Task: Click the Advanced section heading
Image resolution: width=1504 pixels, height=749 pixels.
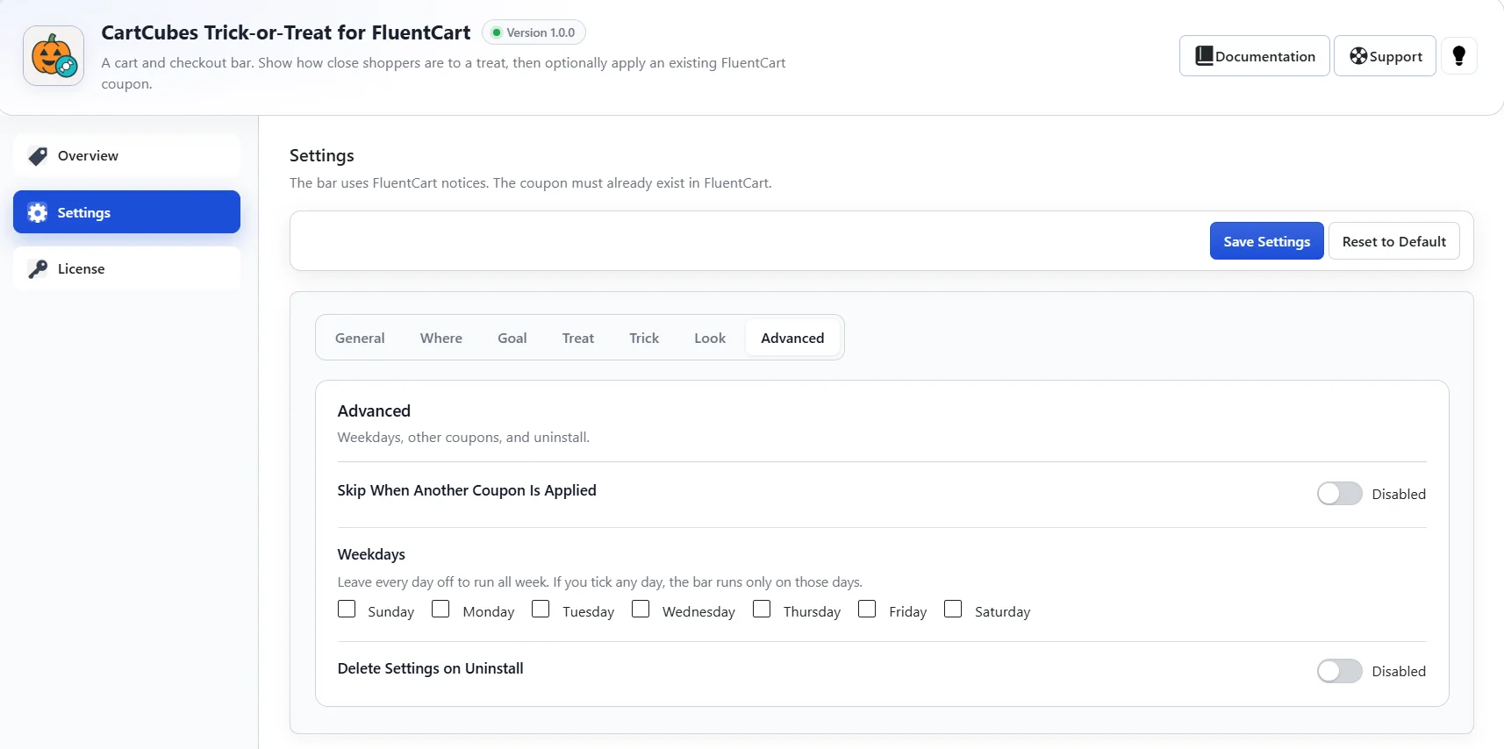Action: pyautogui.click(x=374, y=410)
